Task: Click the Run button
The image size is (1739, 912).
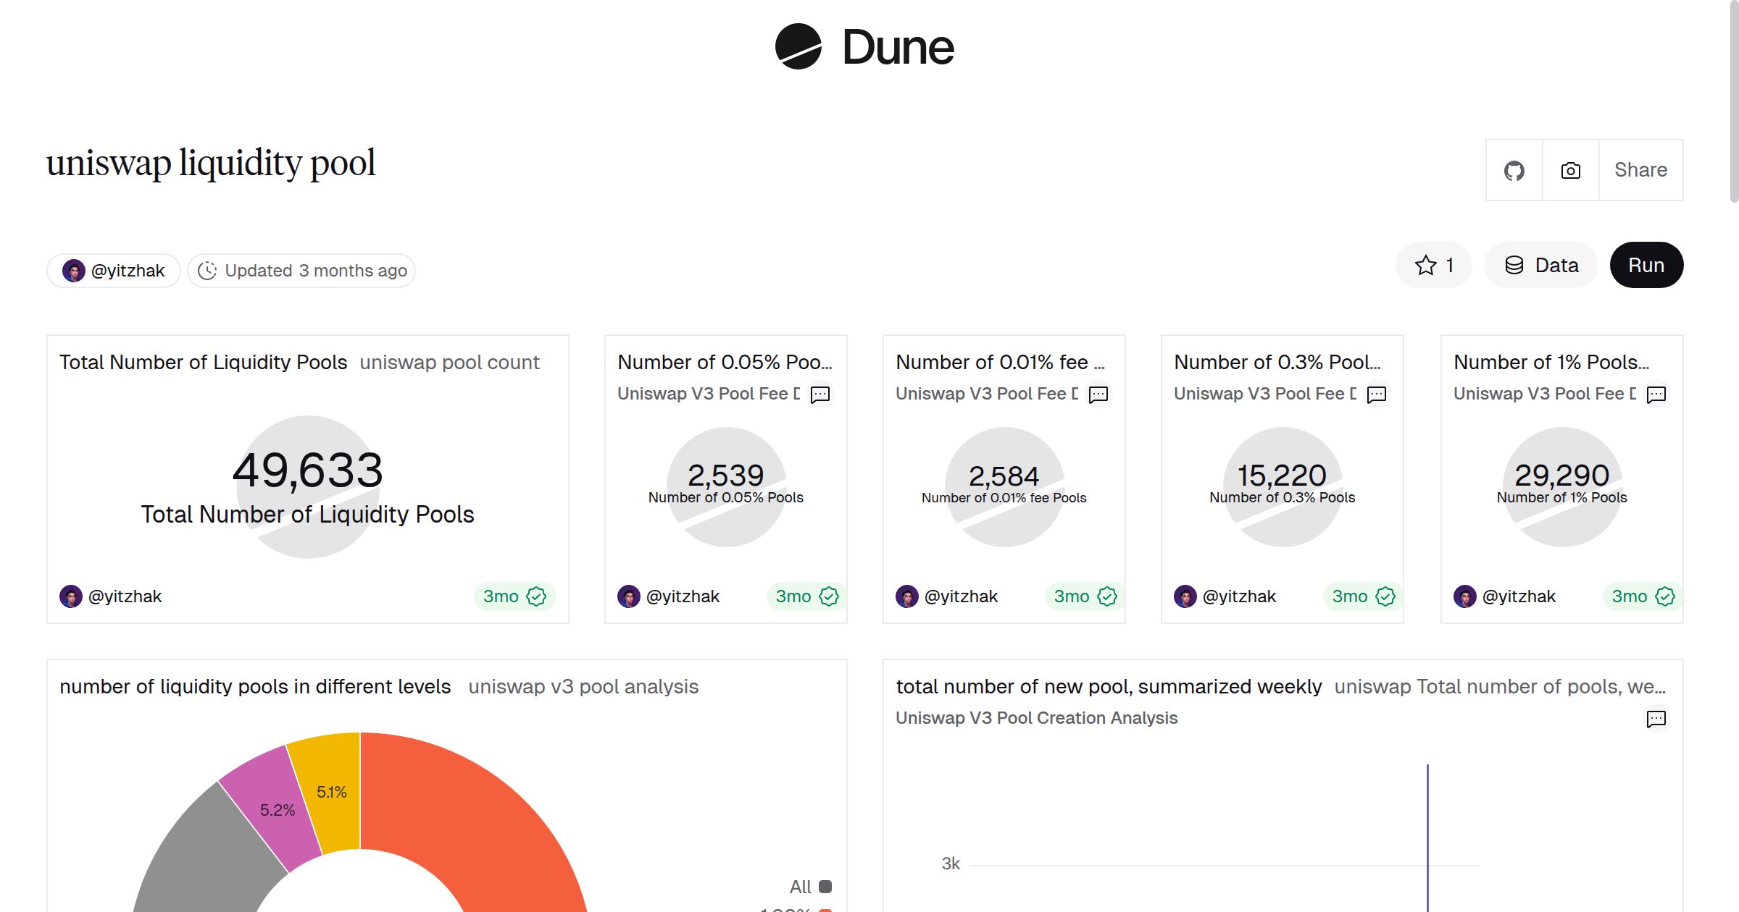Action: pyautogui.click(x=1646, y=265)
